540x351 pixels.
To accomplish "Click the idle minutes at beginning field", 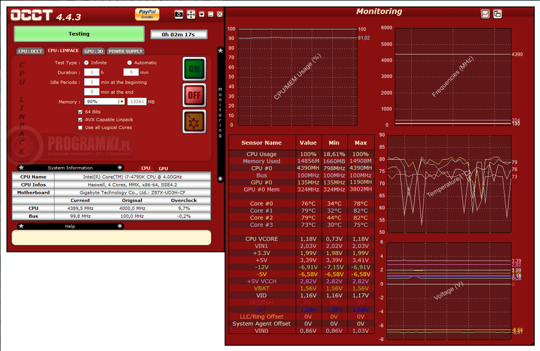I will click(92, 82).
